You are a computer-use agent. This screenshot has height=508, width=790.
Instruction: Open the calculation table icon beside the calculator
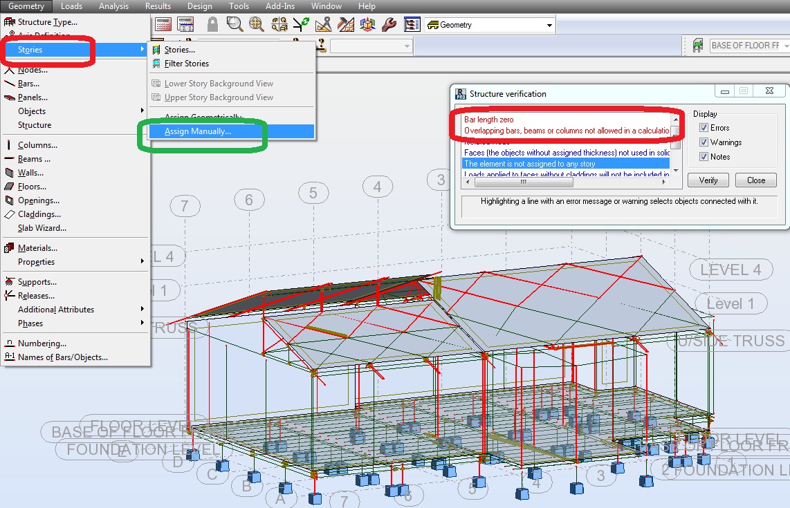coord(185,24)
